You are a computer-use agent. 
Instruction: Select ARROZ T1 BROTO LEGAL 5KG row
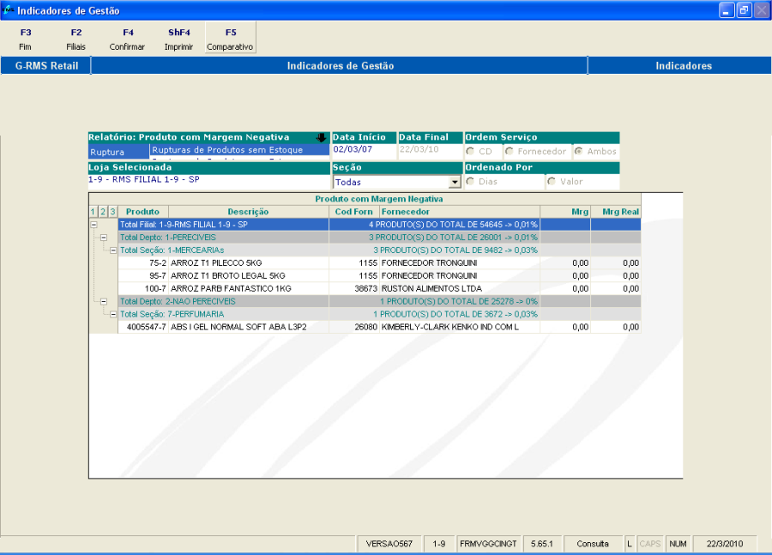tap(379, 275)
